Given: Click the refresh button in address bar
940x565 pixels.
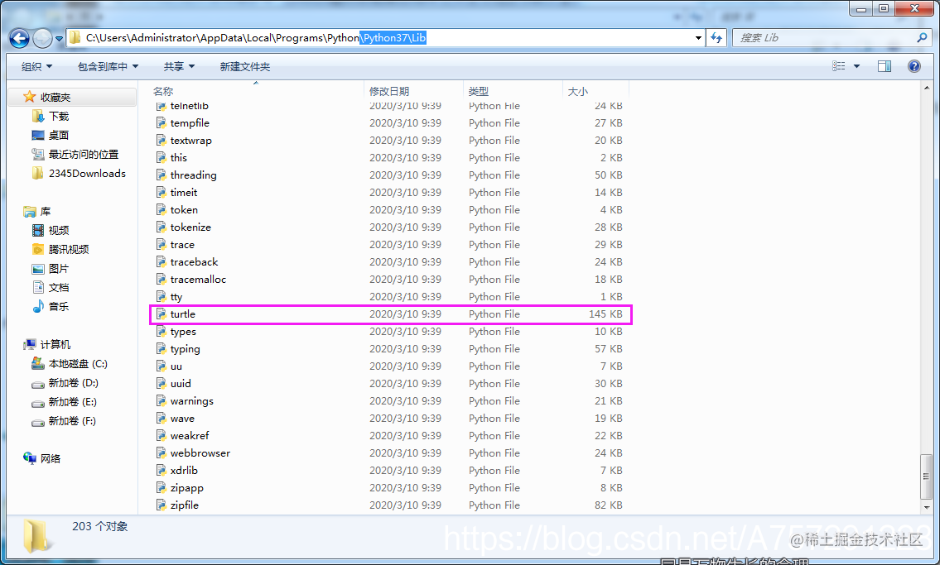Looking at the screenshot, I should pos(716,38).
